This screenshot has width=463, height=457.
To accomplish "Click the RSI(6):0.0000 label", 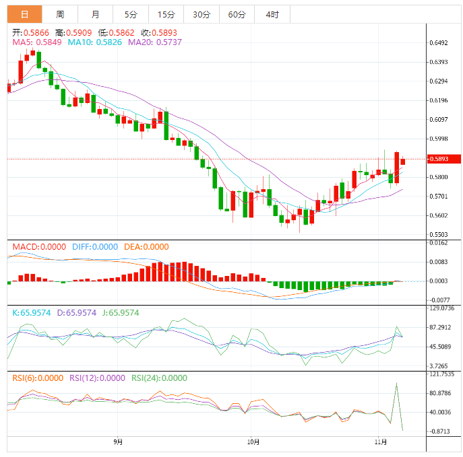I will pyautogui.click(x=38, y=378).
